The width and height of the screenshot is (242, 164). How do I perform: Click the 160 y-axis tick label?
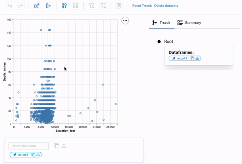click(9, 20)
